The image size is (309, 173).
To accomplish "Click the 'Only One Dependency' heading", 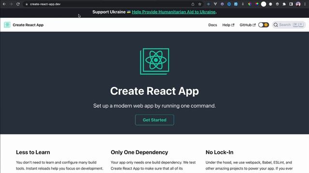I will 140,152.
